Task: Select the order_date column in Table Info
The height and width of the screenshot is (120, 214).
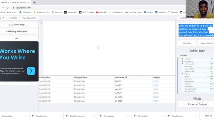Action: pos(188,66)
